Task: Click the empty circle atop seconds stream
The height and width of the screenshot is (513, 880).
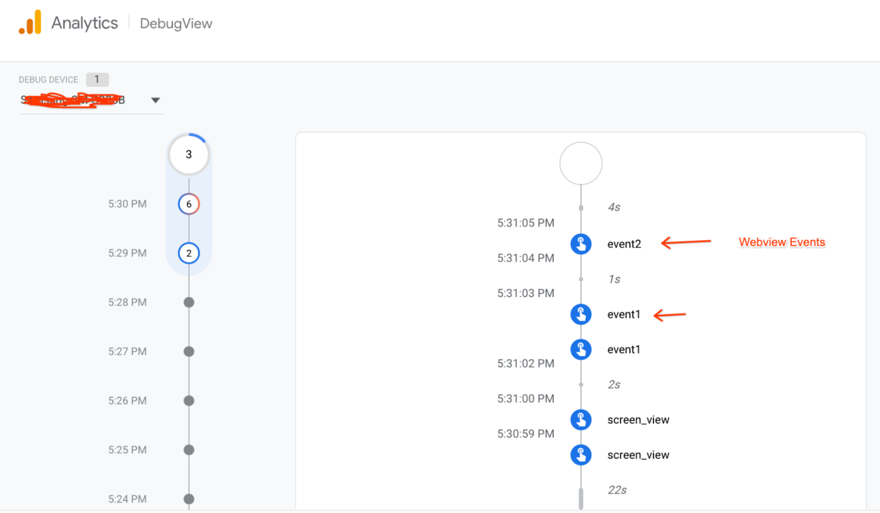Action: [x=581, y=163]
